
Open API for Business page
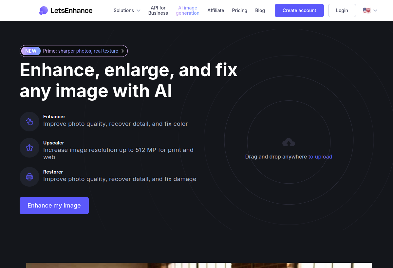tap(158, 10)
